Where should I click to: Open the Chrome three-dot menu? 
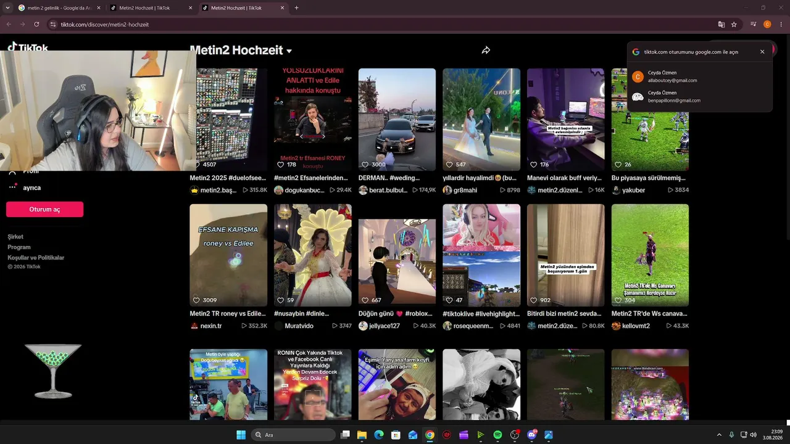(x=781, y=25)
